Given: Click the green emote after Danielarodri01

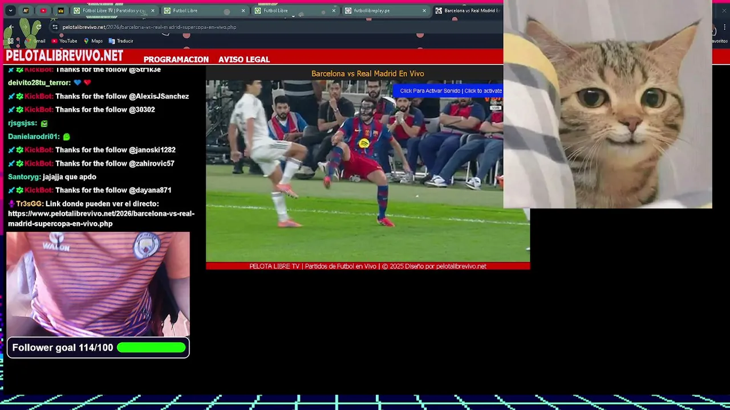Looking at the screenshot, I should coord(66,137).
